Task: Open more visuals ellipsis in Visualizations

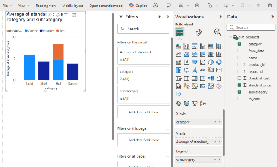Action: pos(186,94)
